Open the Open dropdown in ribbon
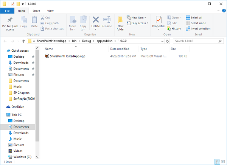Viewport: 227px width, 165px height. pyautogui.click(x=174, y=18)
